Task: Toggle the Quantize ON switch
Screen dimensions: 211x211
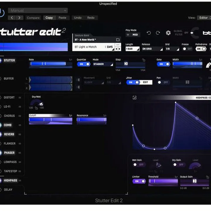Action: [x=84, y=64]
